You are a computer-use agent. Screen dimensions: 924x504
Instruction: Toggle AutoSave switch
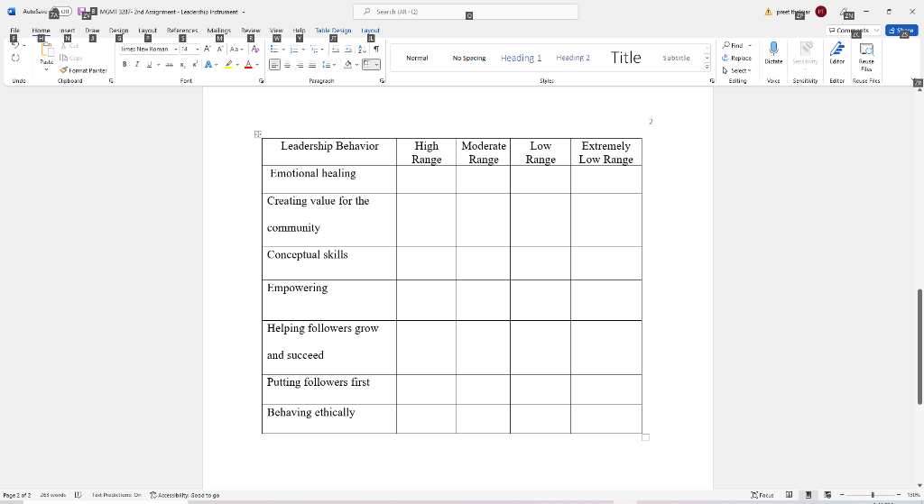tap(61, 11)
